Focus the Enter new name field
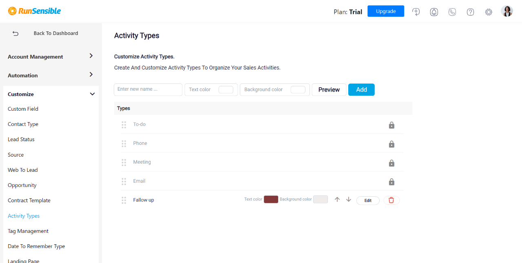 [148, 90]
